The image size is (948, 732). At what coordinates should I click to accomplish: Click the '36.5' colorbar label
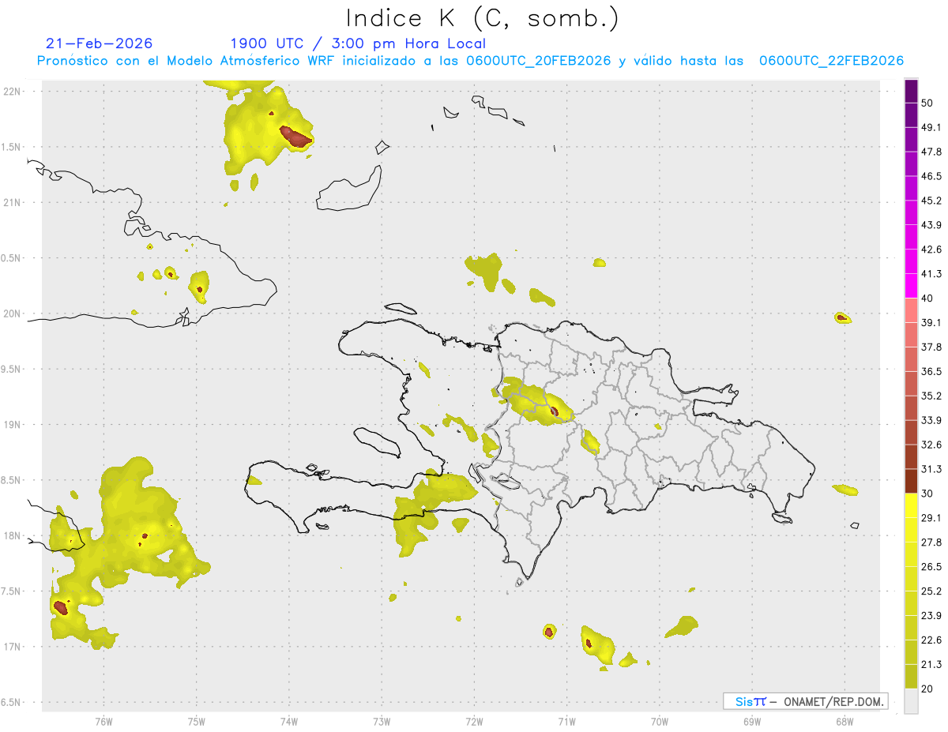tap(931, 371)
